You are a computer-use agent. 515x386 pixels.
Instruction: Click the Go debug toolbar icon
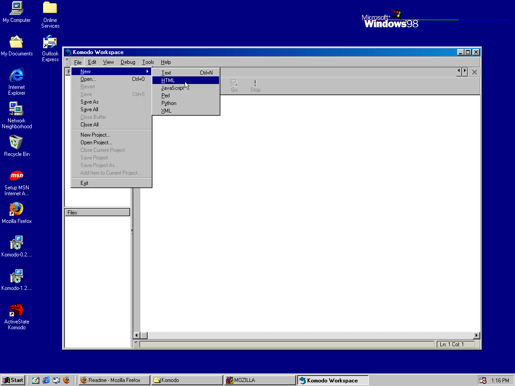[234, 86]
